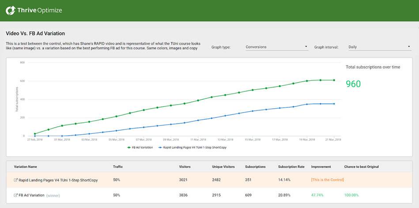The width and height of the screenshot is (419, 208).
Task: Click the Thrive Optimize logo icon
Action: coord(11,11)
